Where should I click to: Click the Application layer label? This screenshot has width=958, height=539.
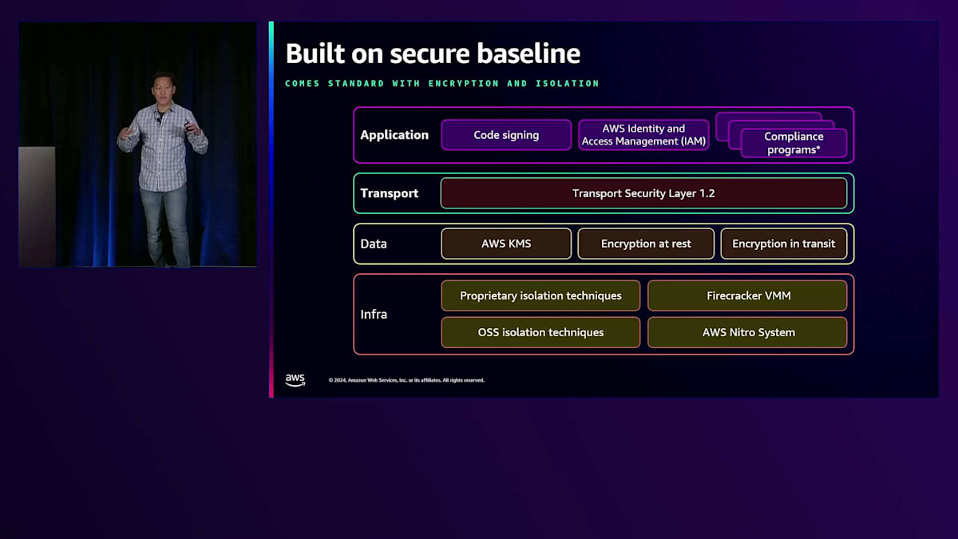pyautogui.click(x=394, y=135)
